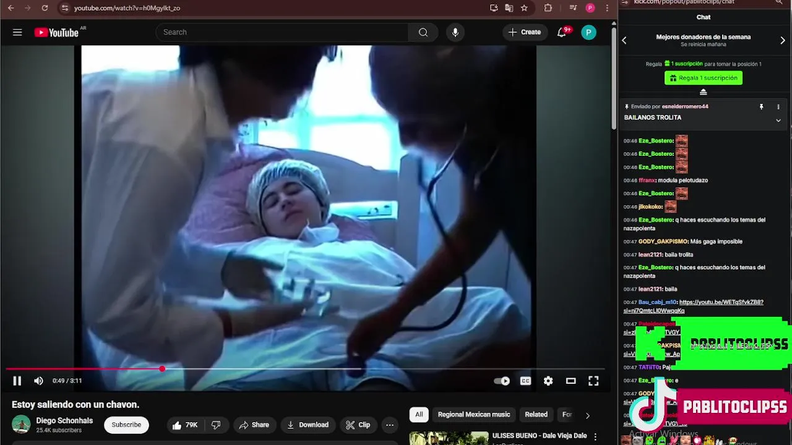
Task: Click username GODY_GAKPISMO in chat
Action: (663, 242)
